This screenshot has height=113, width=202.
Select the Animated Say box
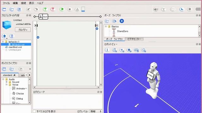tap(20, 89)
